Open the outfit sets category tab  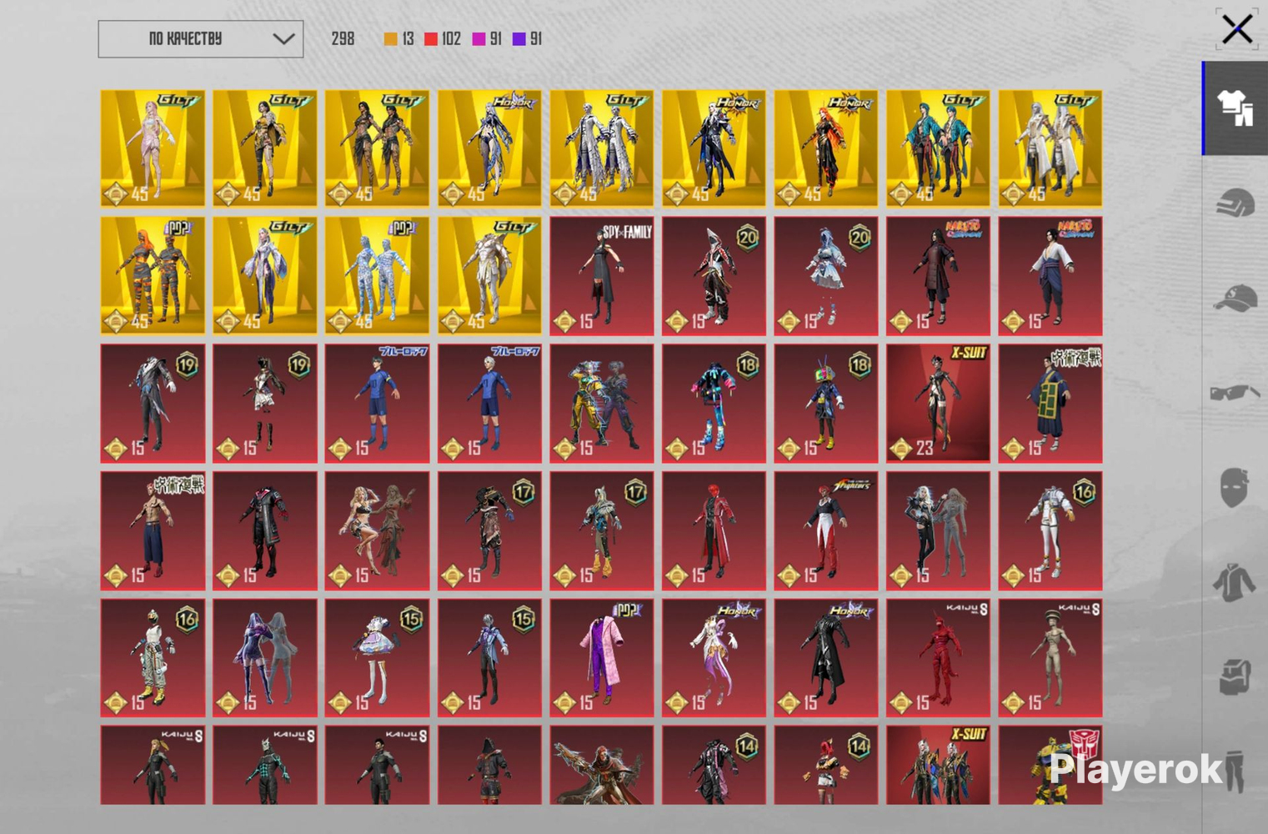1235,108
